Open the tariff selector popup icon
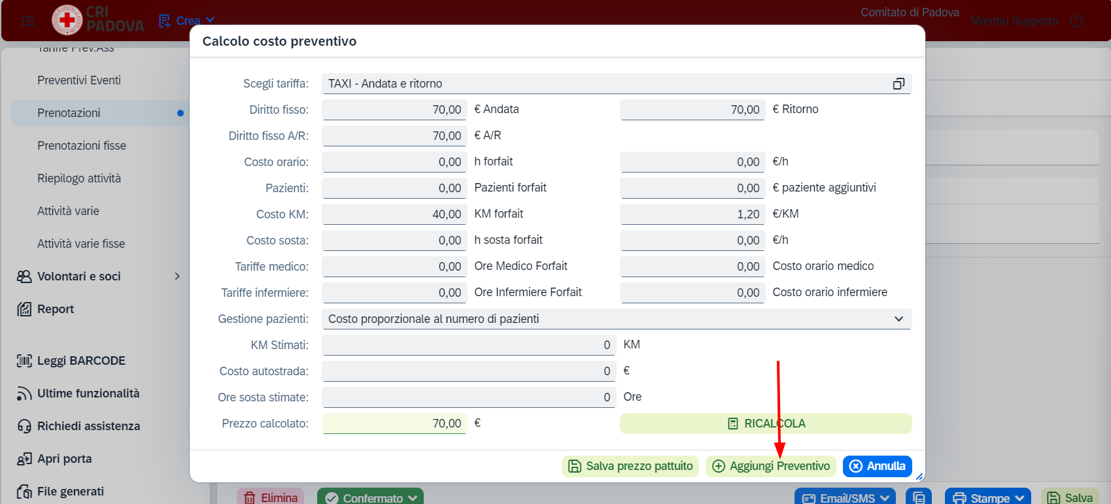1111x504 pixels. (898, 84)
